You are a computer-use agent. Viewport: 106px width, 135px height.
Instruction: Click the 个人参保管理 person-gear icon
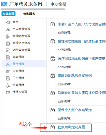8,29
